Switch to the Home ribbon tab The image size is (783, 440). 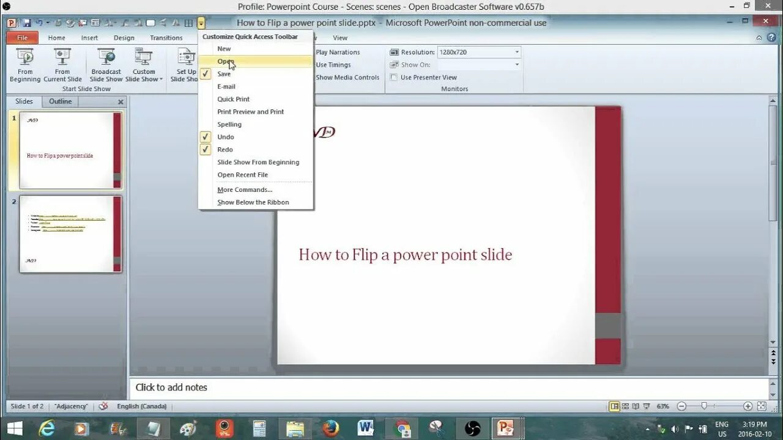pos(56,38)
